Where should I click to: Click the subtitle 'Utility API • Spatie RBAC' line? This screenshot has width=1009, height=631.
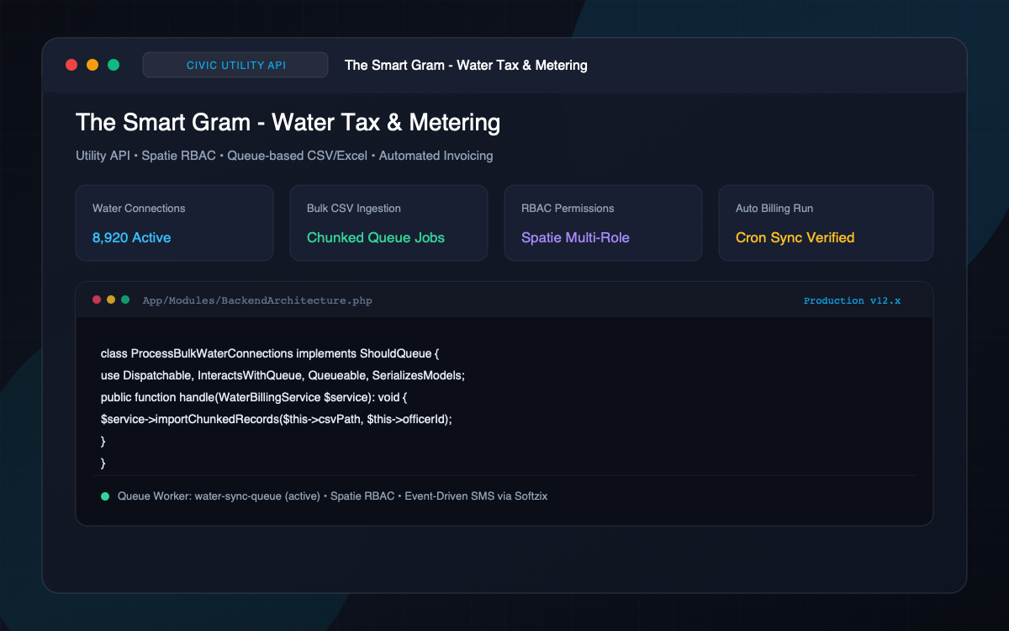click(284, 156)
